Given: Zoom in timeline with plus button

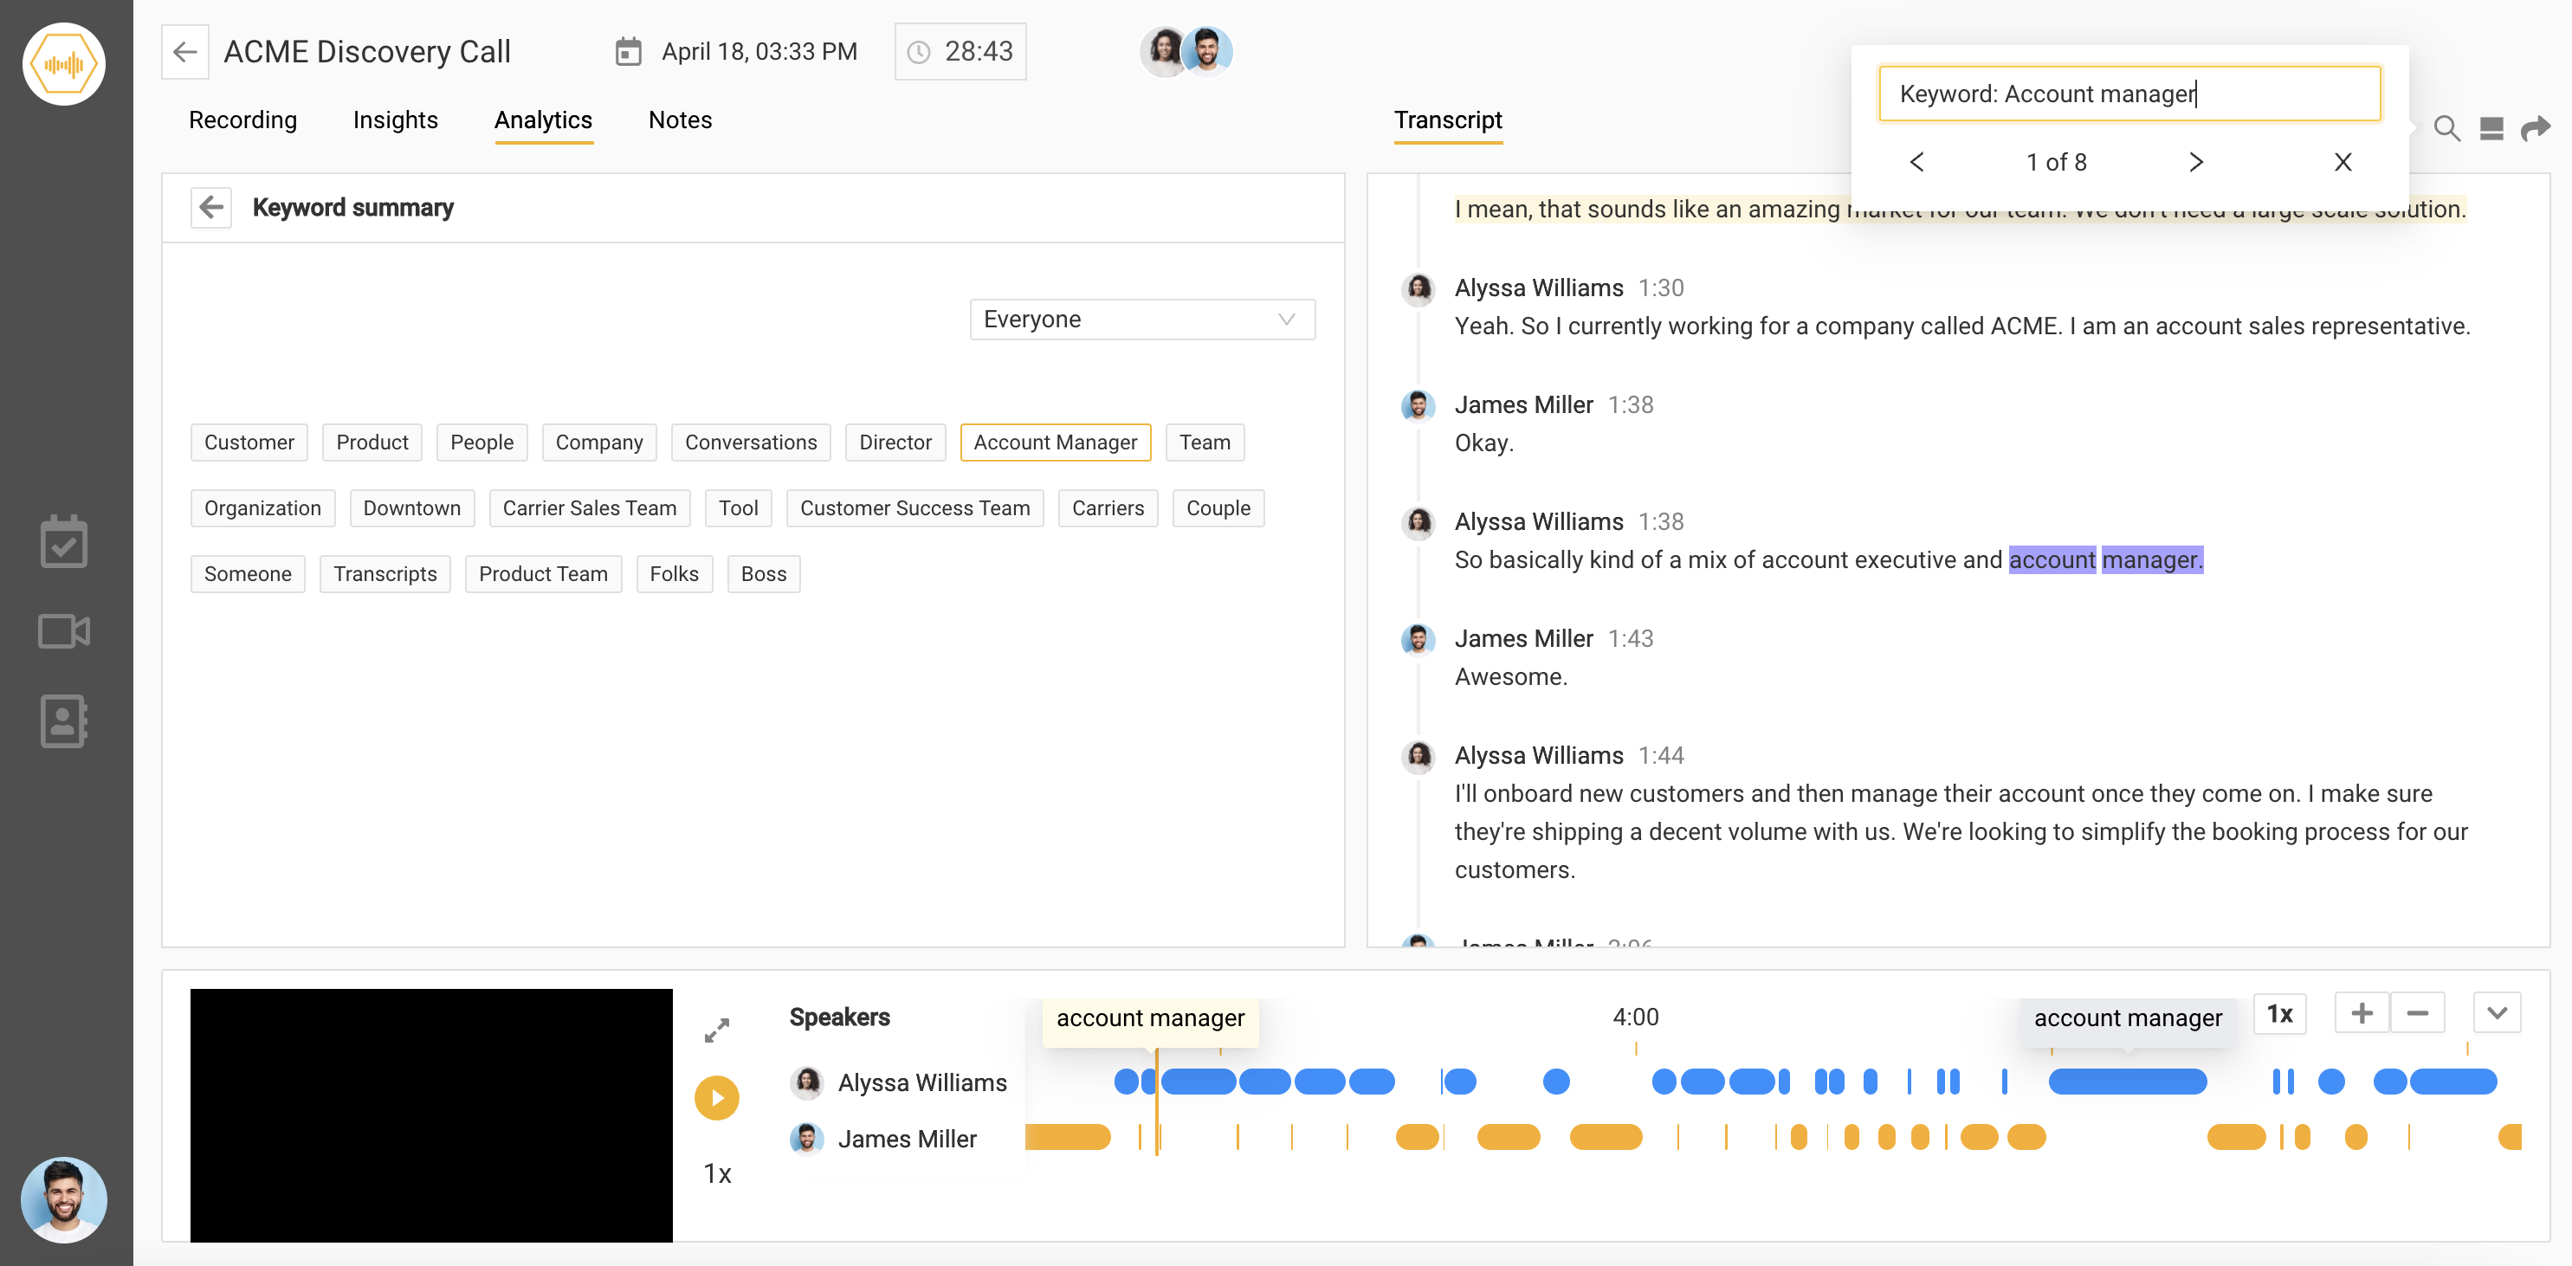Looking at the screenshot, I should click(x=2362, y=1013).
